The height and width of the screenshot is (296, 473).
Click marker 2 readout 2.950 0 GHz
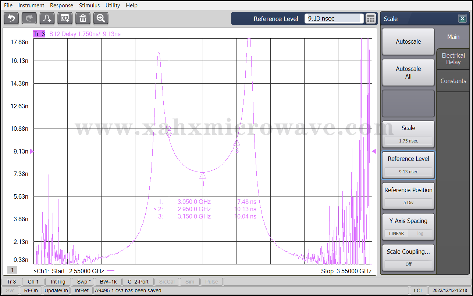coord(194,209)
